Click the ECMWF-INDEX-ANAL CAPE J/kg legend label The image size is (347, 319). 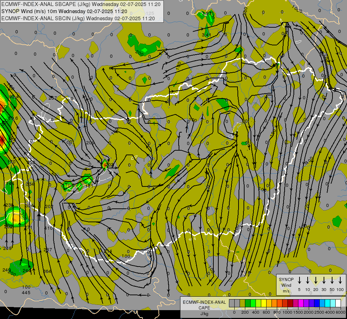(x=204, y=308)
